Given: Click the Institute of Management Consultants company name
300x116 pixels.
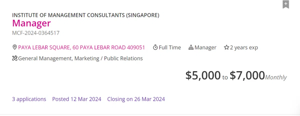Looking at the screenshot, I should [x=86, y=15].
